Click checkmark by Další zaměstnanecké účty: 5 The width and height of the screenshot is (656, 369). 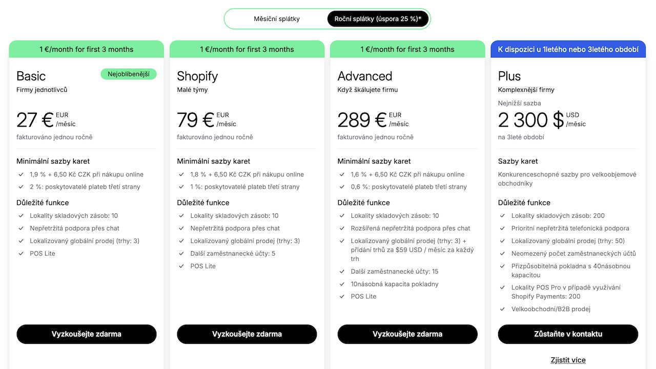tap(181, 254)
